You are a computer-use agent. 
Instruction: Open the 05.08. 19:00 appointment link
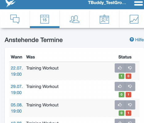point(17,108)
